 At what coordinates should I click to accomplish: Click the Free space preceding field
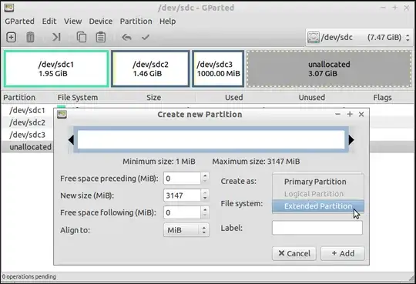coord(182,179)
